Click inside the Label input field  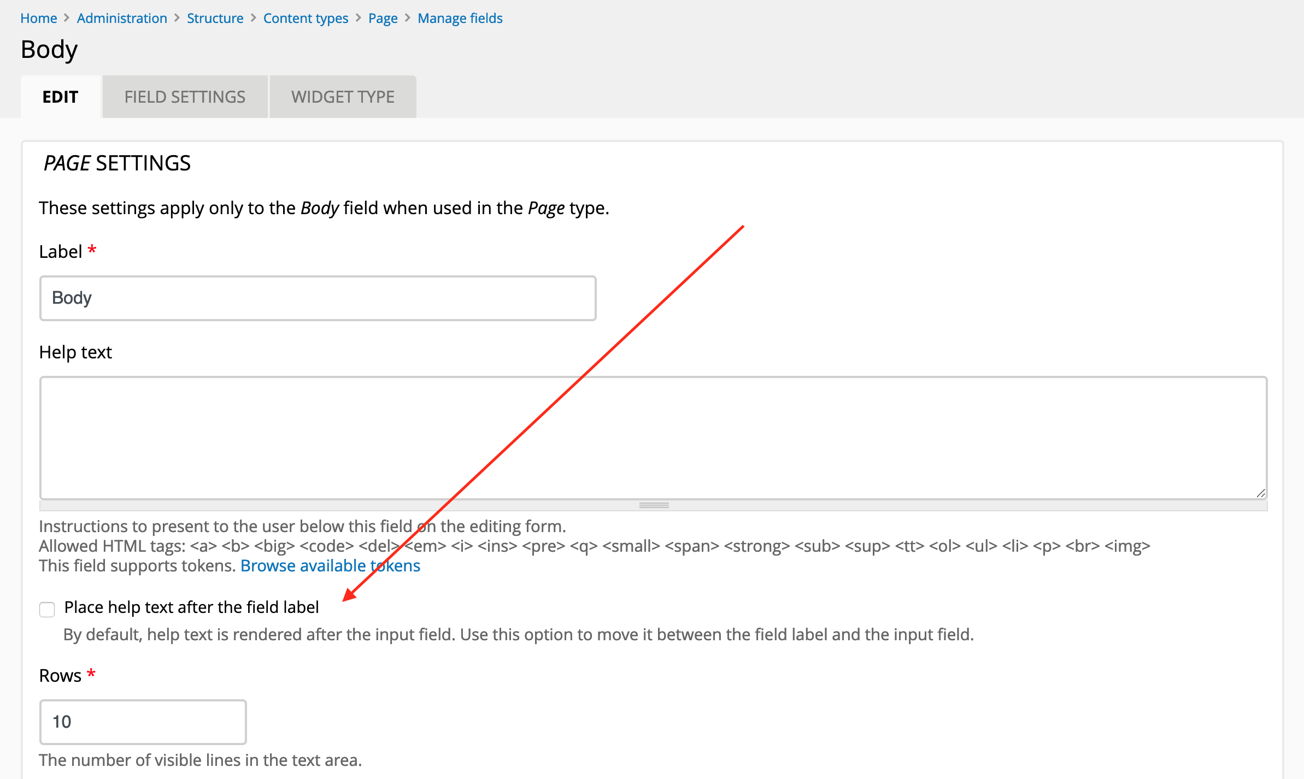click(x=318, y=298)
